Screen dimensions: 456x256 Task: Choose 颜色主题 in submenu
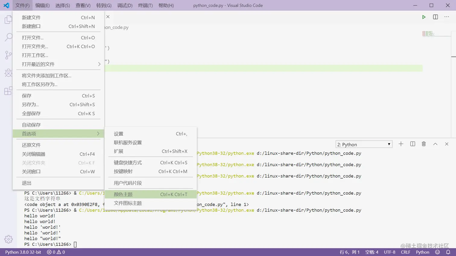(150, 194)
